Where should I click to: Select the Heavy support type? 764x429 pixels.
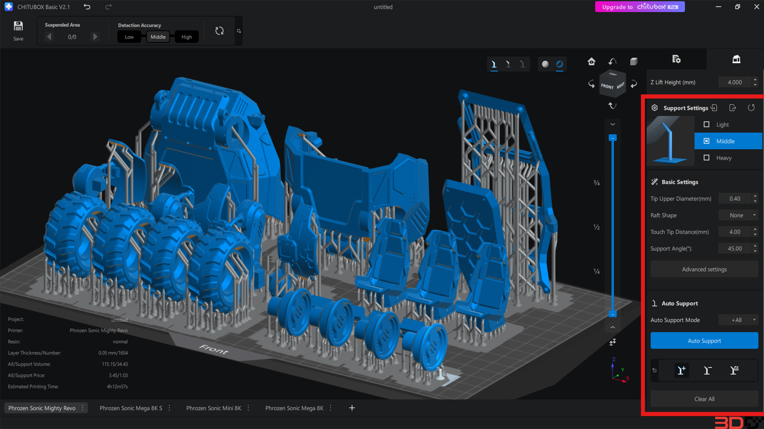click(x=728, y=158)
